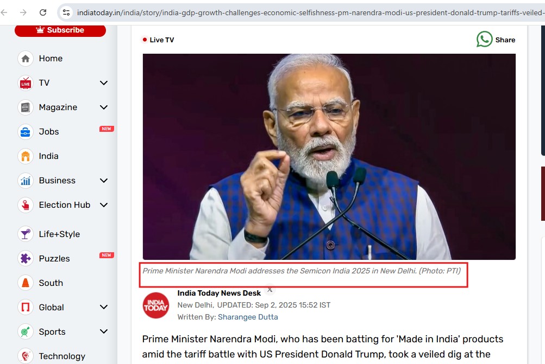
Task: Click the red Subscribe button
Action: click(x=60, y=30)
